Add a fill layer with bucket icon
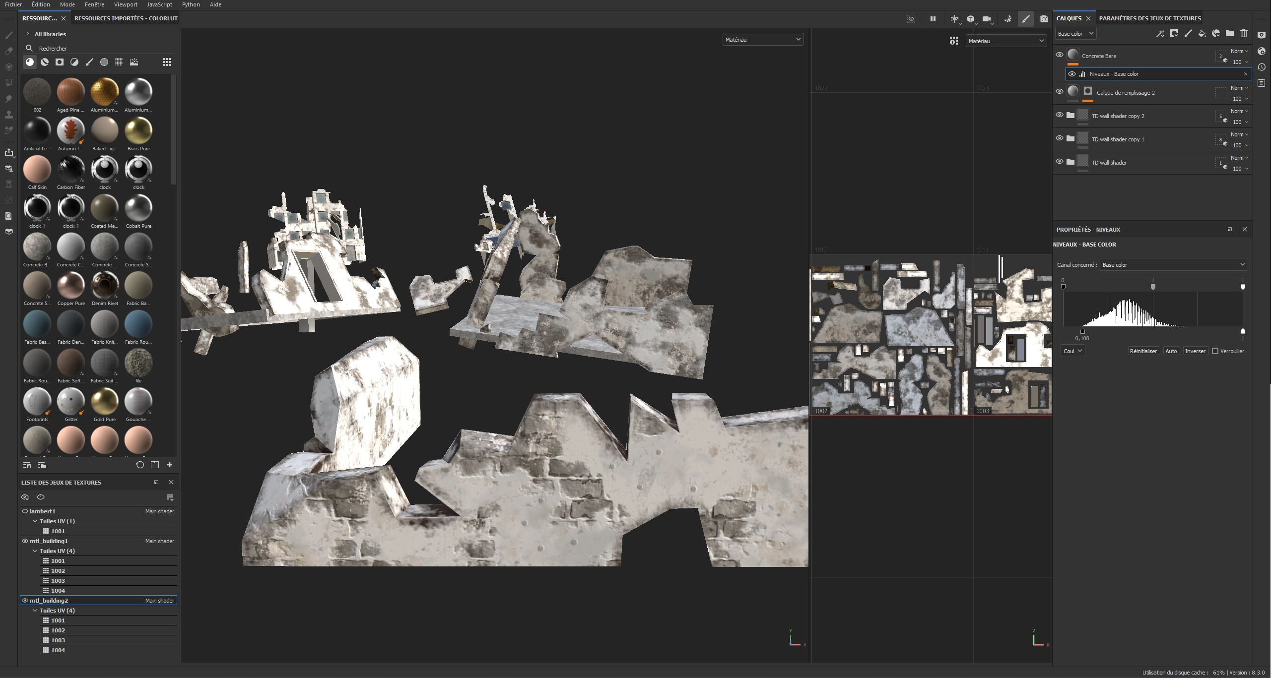1271x678 pixels. coord(1202,34)
